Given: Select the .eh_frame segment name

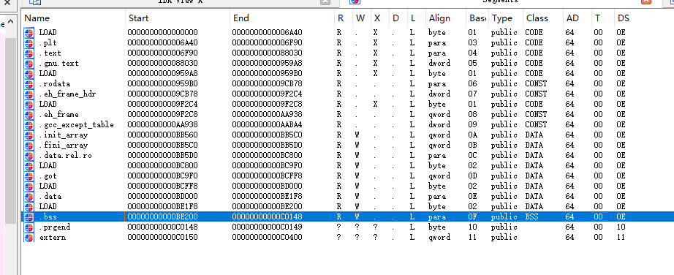Looking at the screenshot, I should point(59,115).
